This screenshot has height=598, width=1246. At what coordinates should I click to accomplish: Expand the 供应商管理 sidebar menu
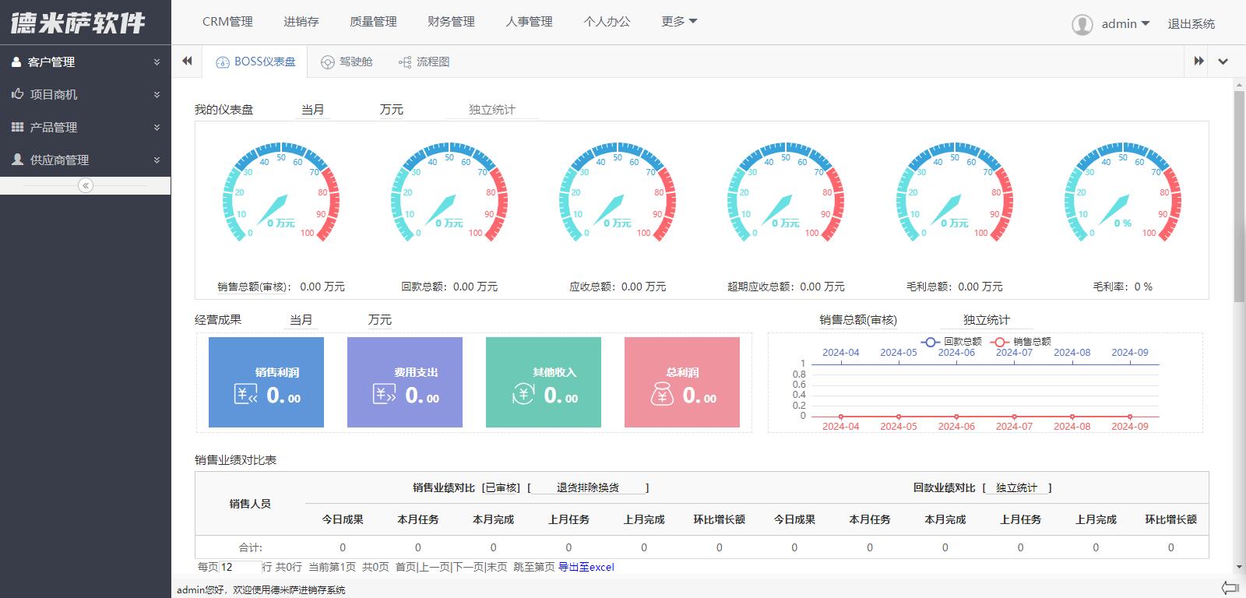86,160
